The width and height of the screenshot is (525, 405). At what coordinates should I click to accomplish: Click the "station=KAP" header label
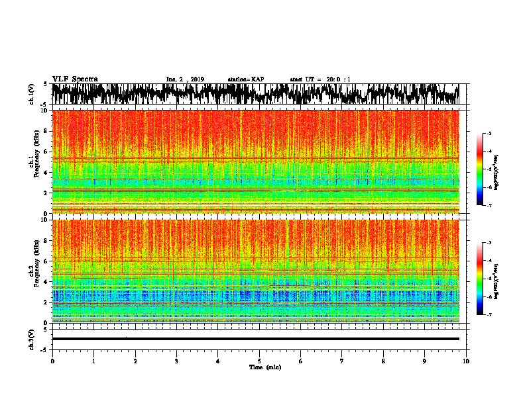point(246,79)
